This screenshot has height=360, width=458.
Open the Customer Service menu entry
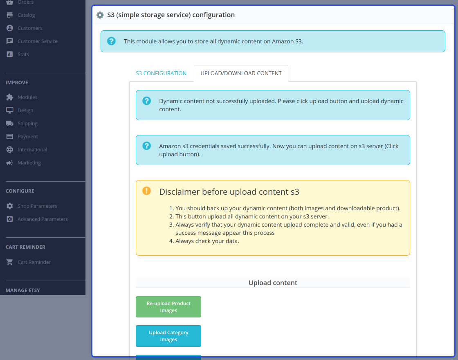click(x=37, y=41)
